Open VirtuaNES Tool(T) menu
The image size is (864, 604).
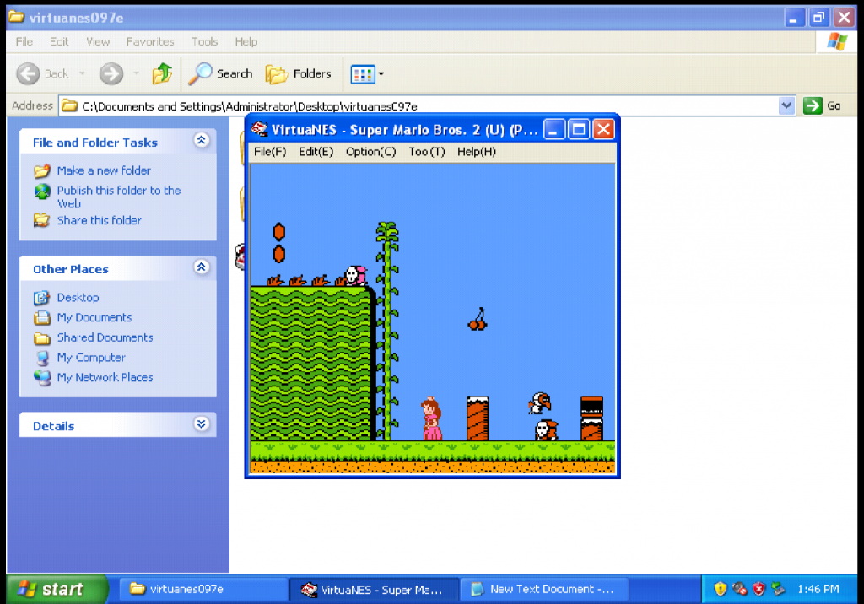point(426,152)
